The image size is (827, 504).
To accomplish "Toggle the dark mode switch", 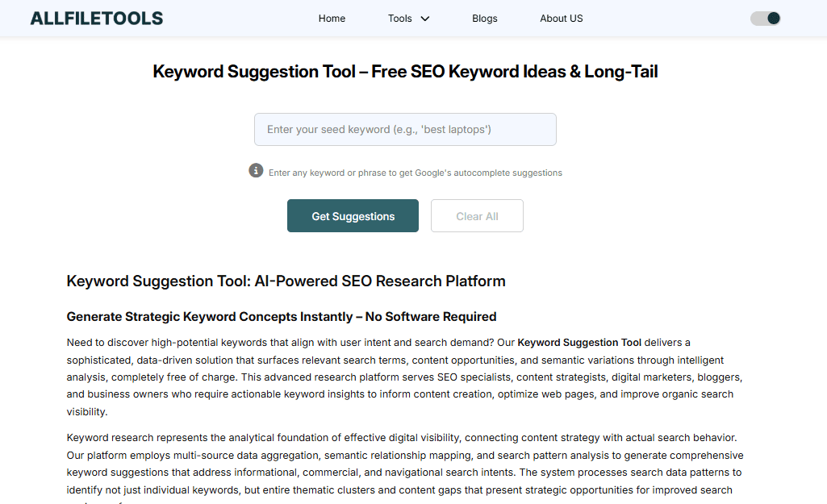I will tap(765, 18).
